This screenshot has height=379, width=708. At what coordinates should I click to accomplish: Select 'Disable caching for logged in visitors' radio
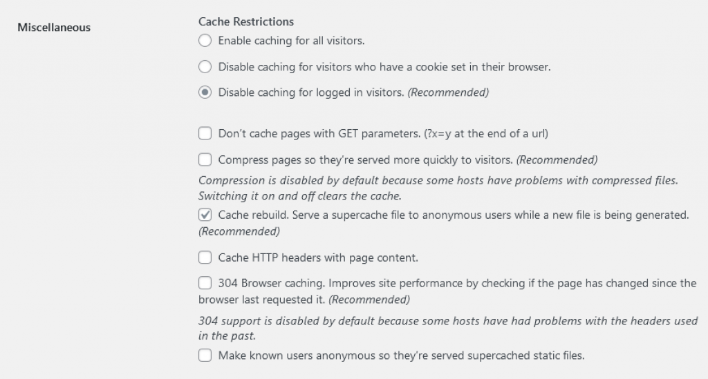(205, 93)
